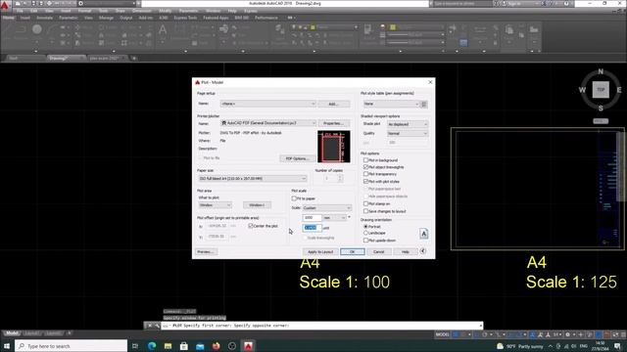Viewport: 627px width, 352px height.
Task: Enable Plot transparency option
Action: [365, 174]
